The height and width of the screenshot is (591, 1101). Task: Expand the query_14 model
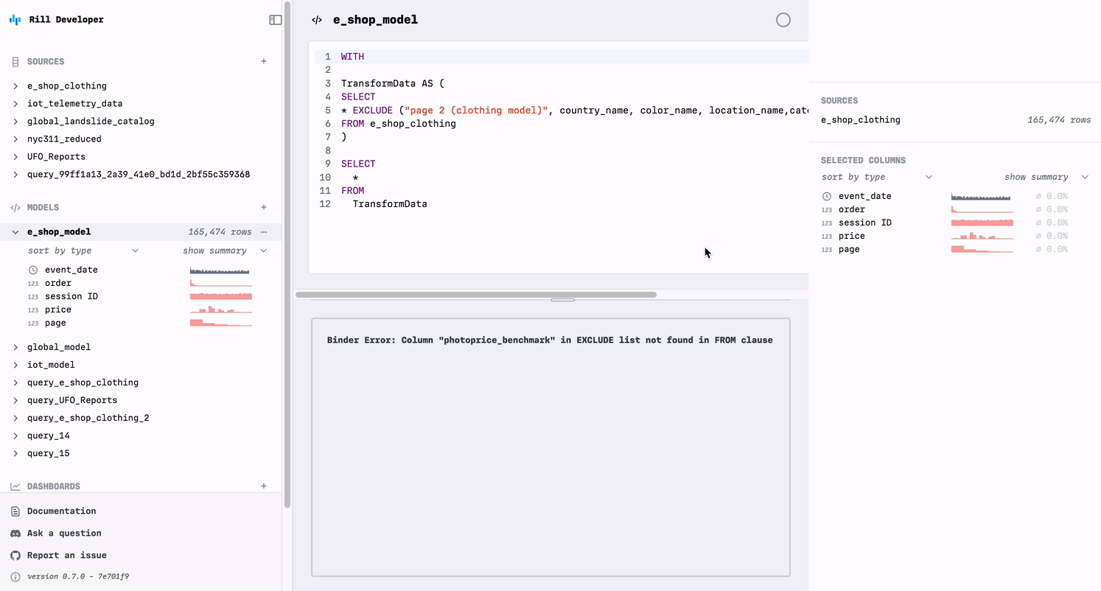[15, 436]
